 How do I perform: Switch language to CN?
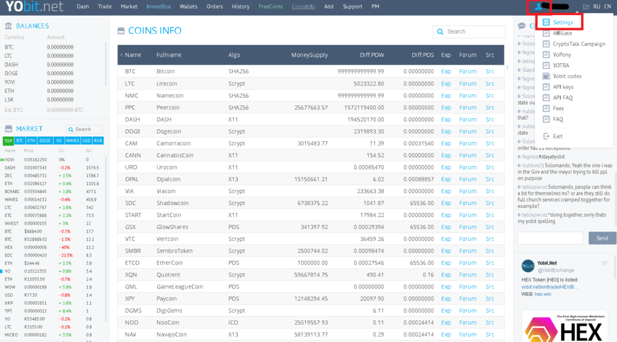(607, 7)
